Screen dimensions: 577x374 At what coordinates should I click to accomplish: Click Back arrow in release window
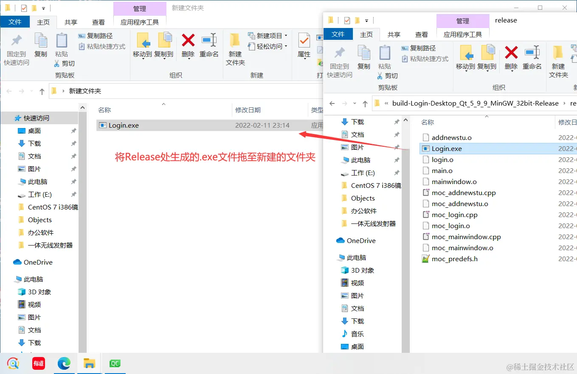click(332, 103)
